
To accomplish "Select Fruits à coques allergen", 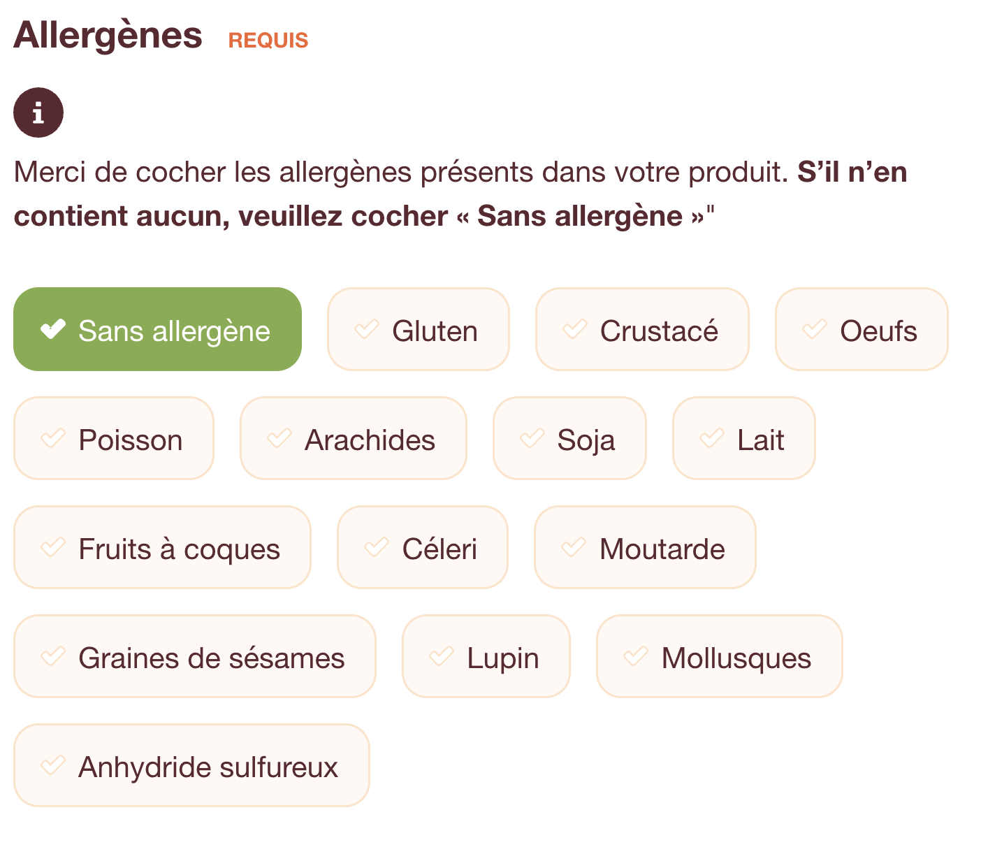I will tap(162, 547).
